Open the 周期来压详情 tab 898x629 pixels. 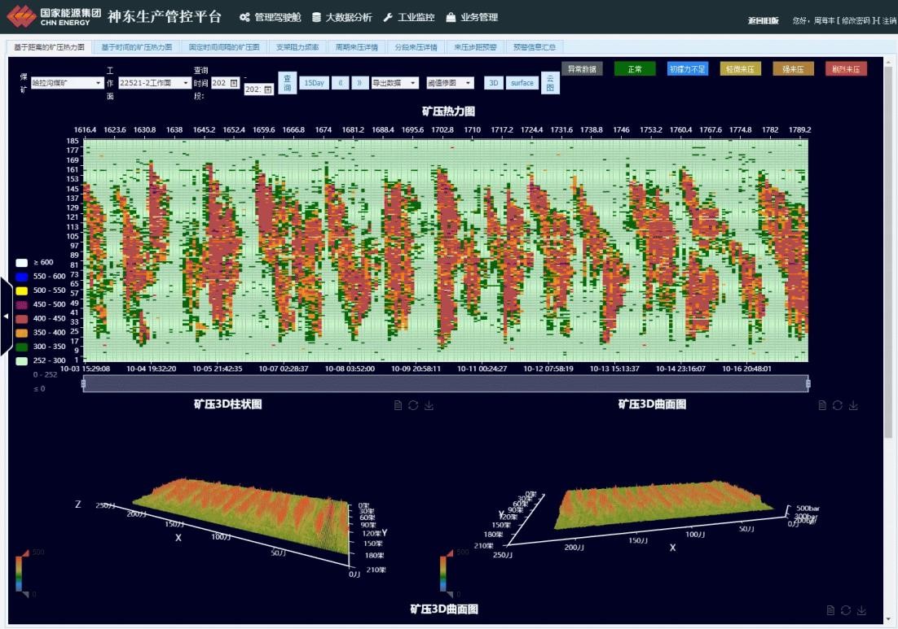coord(356,47)
